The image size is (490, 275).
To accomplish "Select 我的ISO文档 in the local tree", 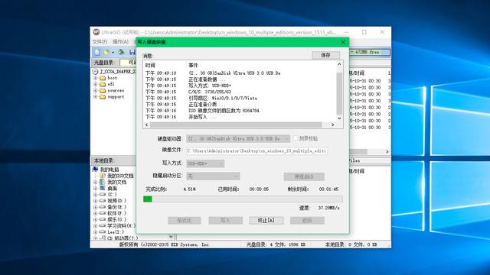I will [120, 176].
